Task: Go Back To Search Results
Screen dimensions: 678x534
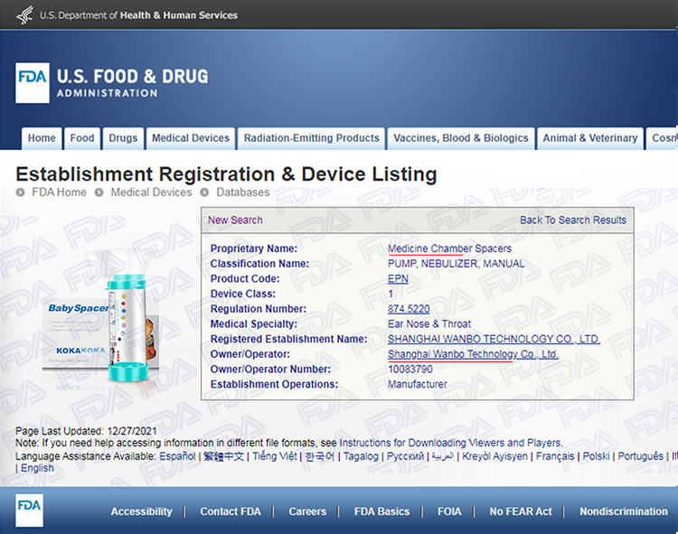Action: click(573, 220)
